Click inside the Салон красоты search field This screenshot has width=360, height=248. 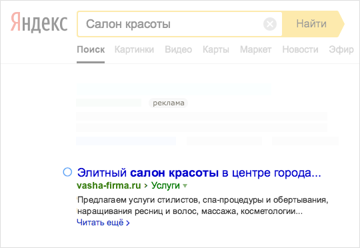pos(170,24)
